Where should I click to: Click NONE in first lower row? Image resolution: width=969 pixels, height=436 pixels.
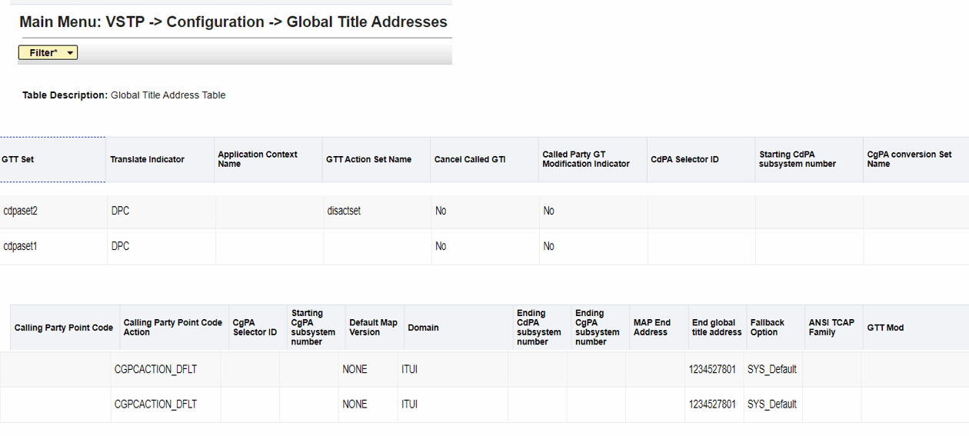pyautogui.click(x=355, y=369)
